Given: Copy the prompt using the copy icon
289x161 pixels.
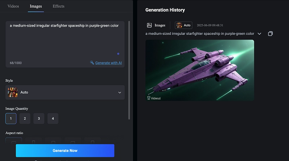Looking at the screenshot, I should point(270,34).
